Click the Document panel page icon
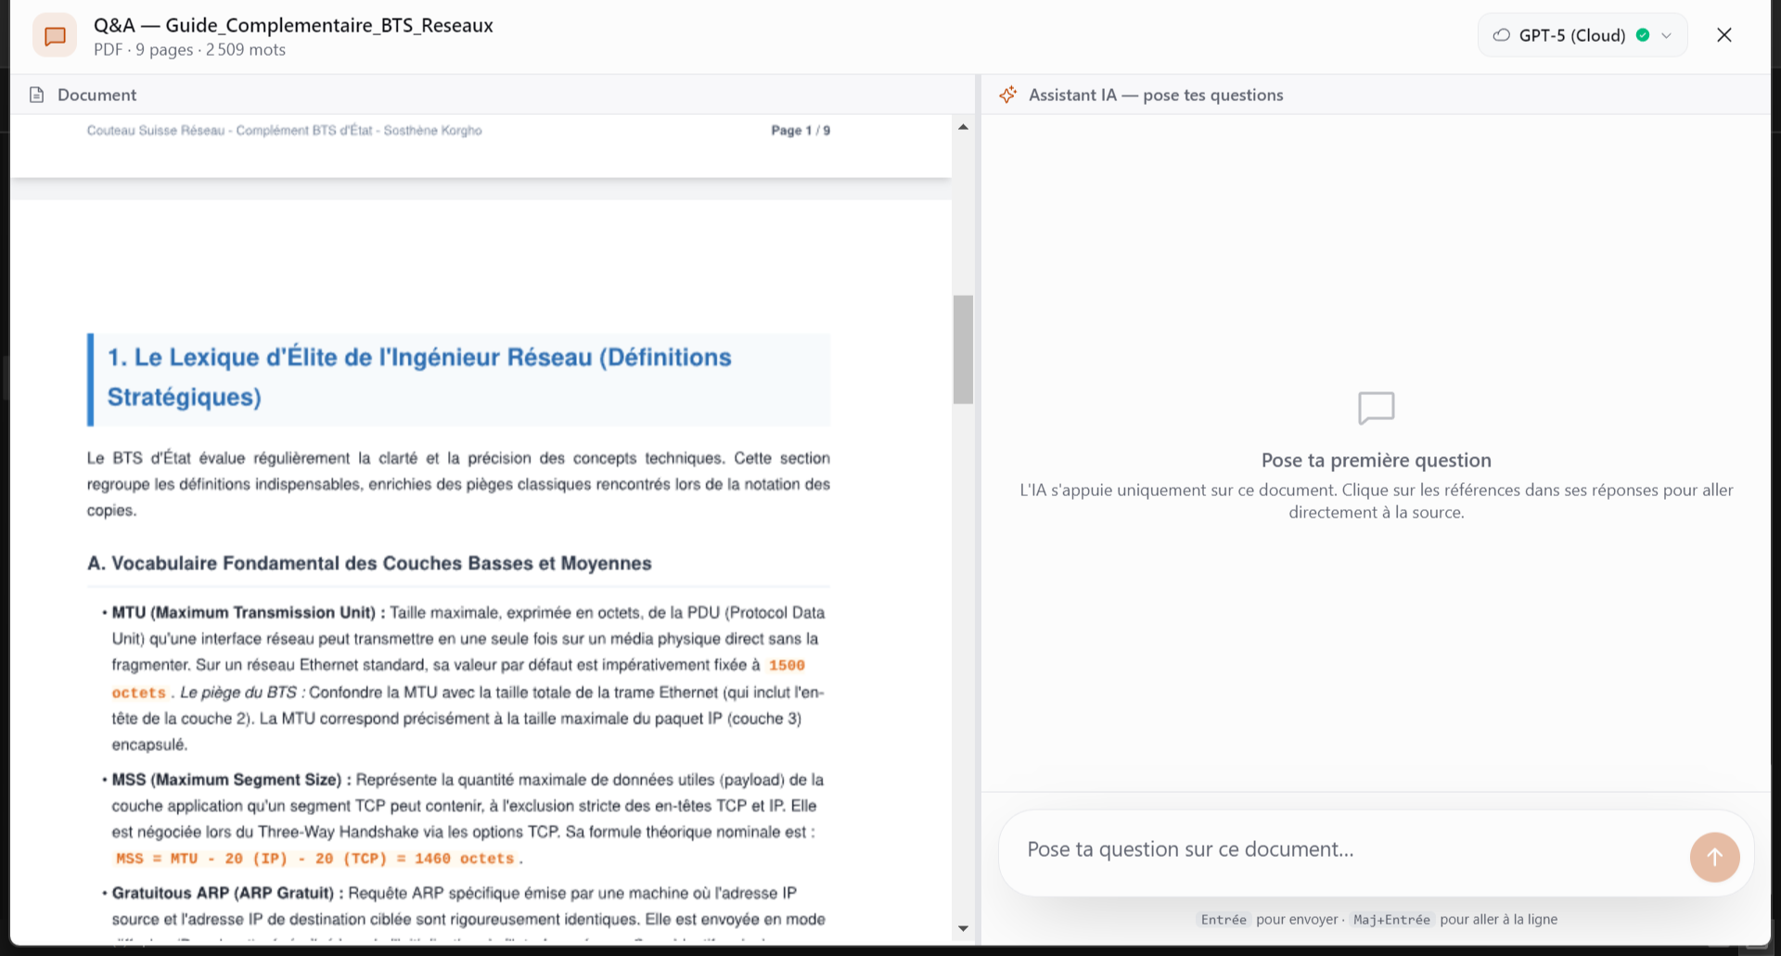 pyautogui.click(x=37, y=95)
